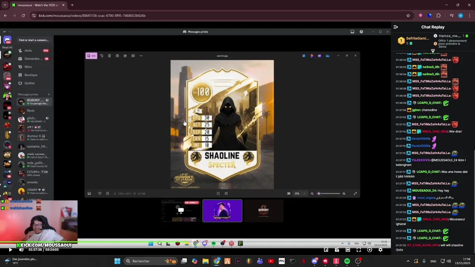
Task: View site information icon in address bar
Action: point(34,16)
